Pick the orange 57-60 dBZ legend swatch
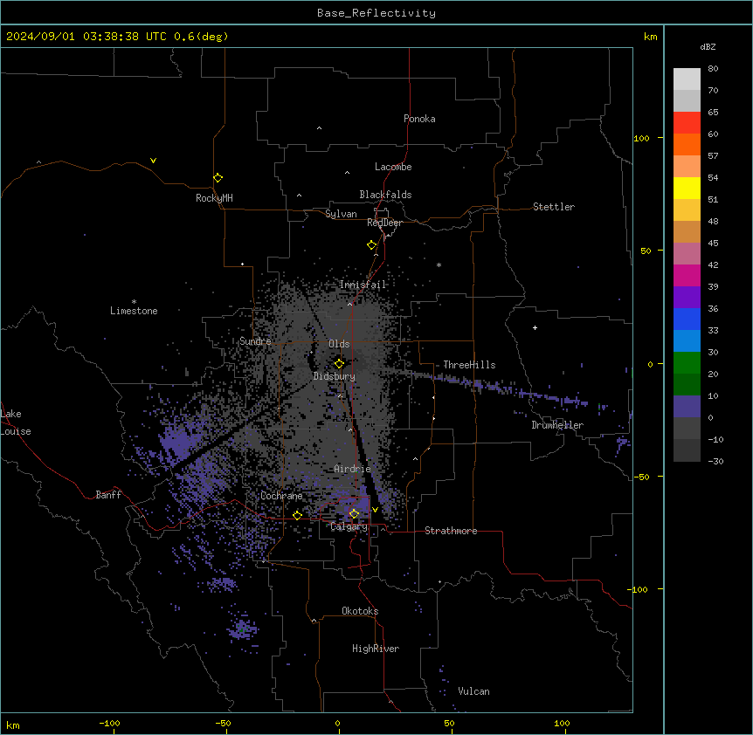The height and width of the screenshot is (735, 753). [x=687, y=144]
